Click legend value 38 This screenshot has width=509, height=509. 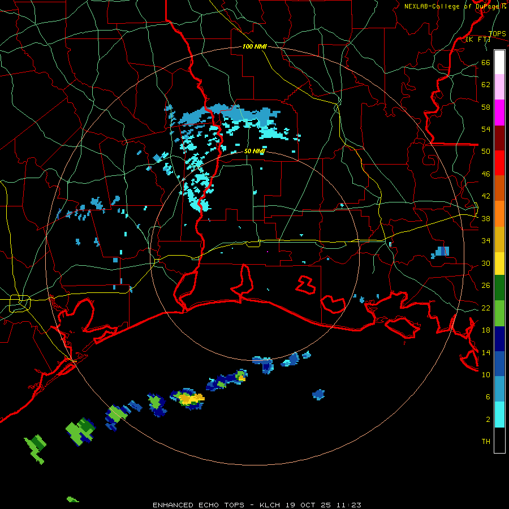486,219
